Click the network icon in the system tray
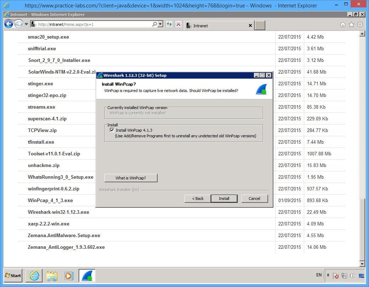This screenshot has height=287, width=369. point(344,276)
